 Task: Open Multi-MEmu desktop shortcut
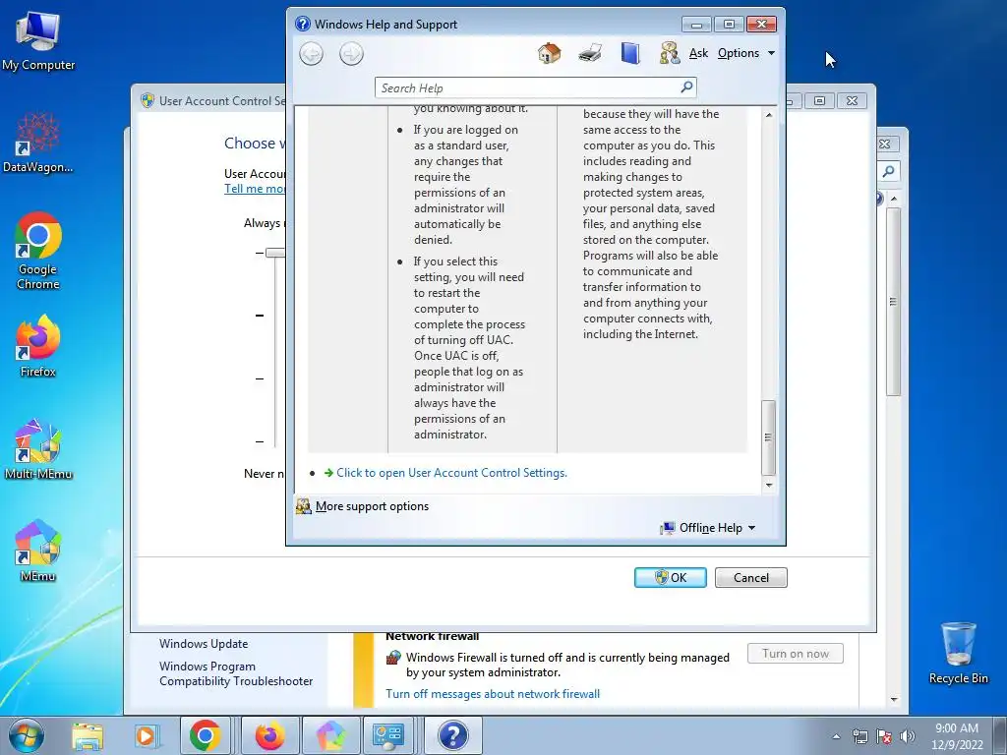click(x=38, y=448)
